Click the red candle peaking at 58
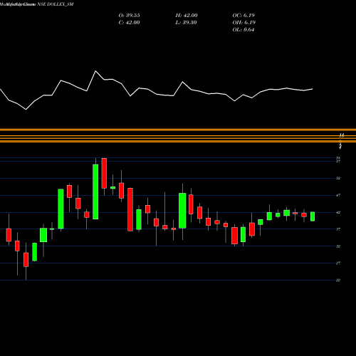This screenshot has height=356, width=356. [104, 173]
